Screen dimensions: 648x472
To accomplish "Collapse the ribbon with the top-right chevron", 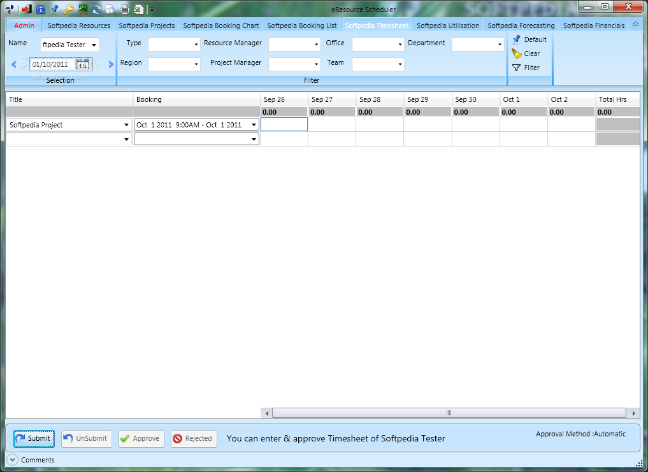I will pos(635,25).
